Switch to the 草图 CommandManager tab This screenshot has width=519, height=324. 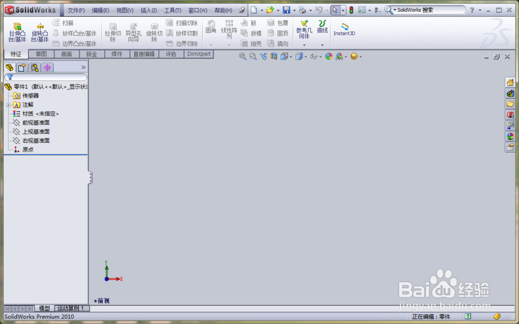pos(40,53)
